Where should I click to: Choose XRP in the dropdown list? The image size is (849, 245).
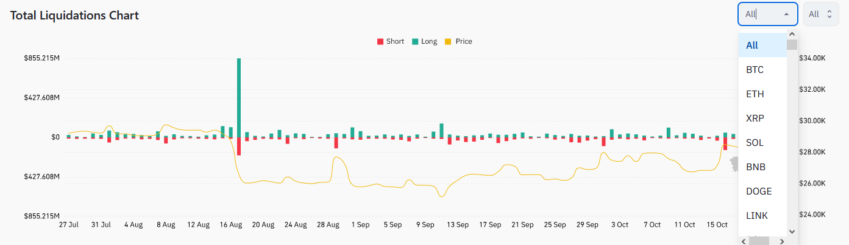(x=762, y=119)
